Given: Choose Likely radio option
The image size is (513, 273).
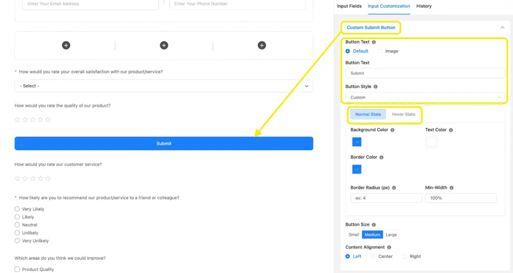Looking at the screenshot, I should pyautogui.click(x=17, y=217).
